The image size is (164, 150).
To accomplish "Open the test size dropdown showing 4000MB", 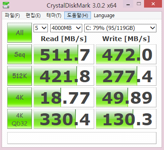I will [x=66, y=28].
